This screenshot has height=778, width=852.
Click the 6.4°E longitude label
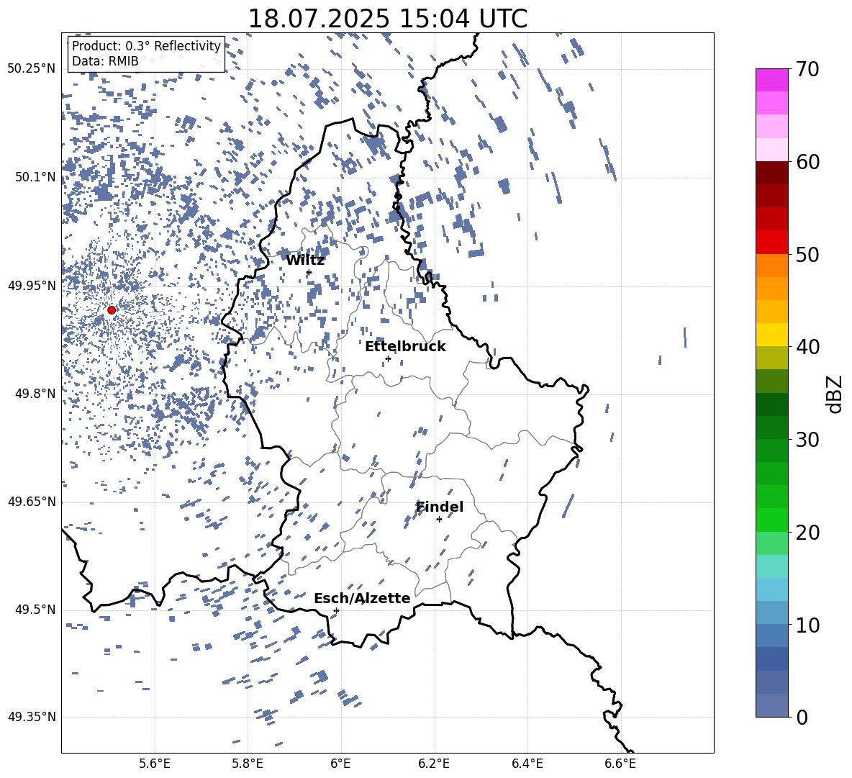coord(527,764)
